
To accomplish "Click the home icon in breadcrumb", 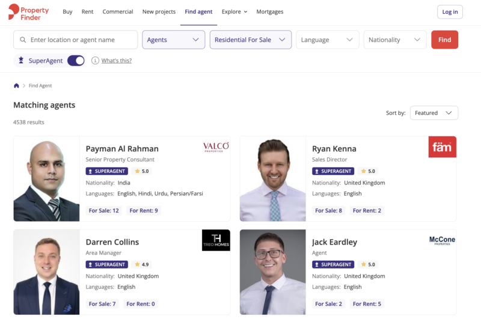I will pos(16,86).
